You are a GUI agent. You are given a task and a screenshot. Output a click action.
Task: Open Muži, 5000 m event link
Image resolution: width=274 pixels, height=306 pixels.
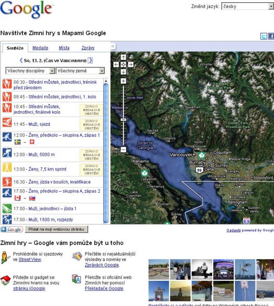point(42,154)
